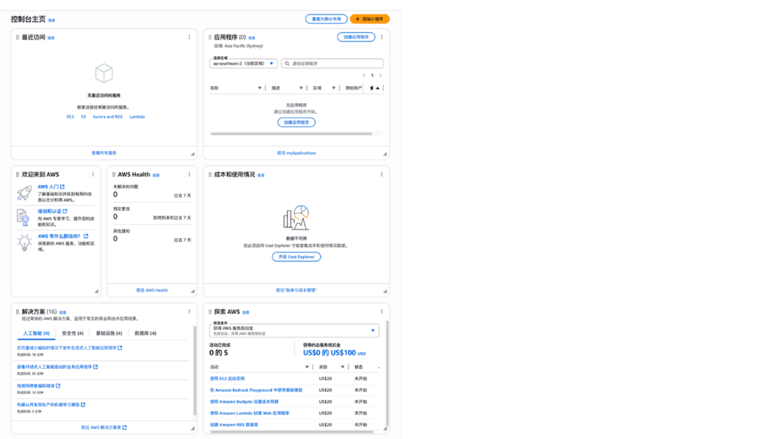Screen dimensions: 782x439
Task: Expand the ap-southeast-2 region dropdown
Action: tap(271, 63)
